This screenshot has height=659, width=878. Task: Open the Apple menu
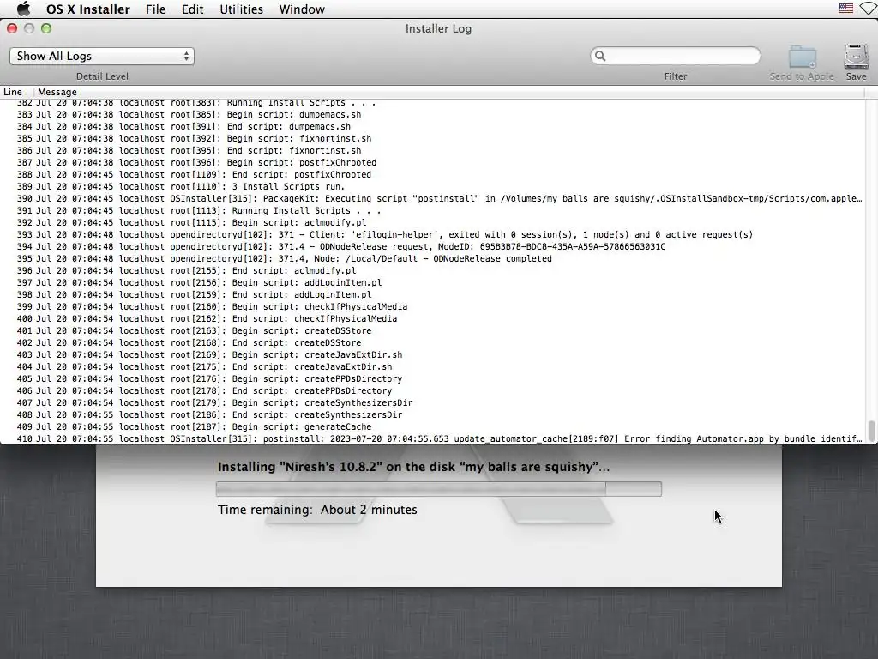[x=23, y=9]
